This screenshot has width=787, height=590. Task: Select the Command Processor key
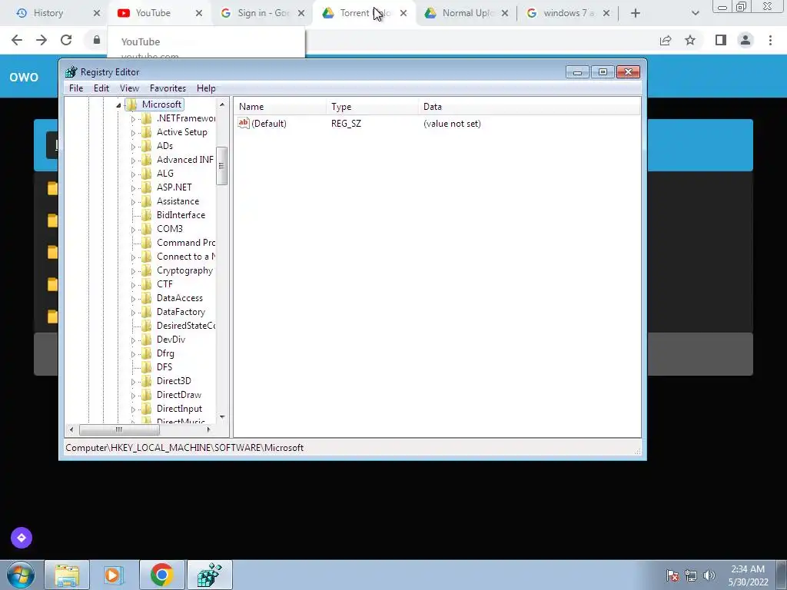click(185, 243)
